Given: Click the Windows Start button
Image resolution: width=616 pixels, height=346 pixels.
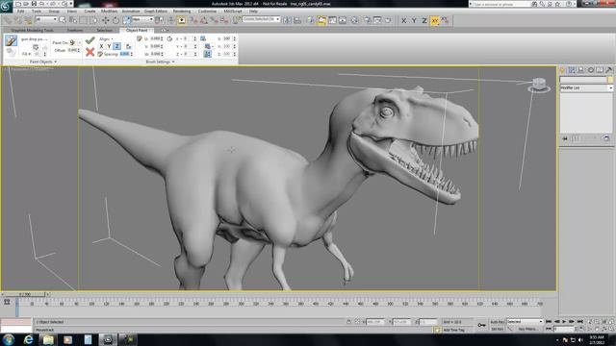Looking at the screenshot, I should click(x=9, y=339).
